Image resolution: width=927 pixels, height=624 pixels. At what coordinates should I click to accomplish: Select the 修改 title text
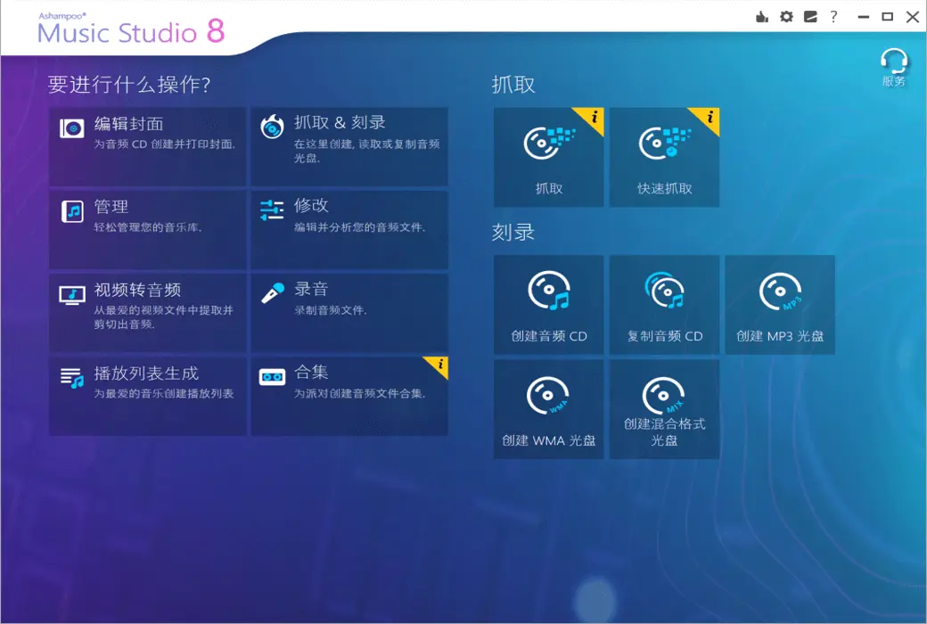click(x=311, y=205)
